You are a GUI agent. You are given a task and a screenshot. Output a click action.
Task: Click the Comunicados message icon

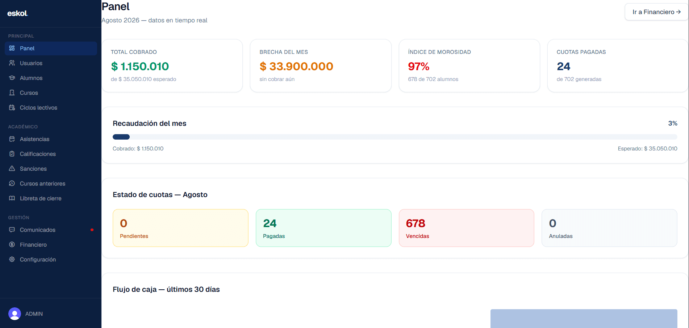(x=12, y=230)
